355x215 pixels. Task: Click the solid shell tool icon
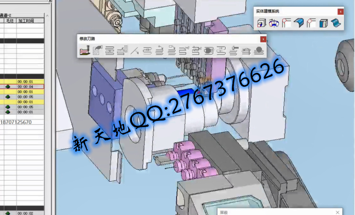pos(323,23)
